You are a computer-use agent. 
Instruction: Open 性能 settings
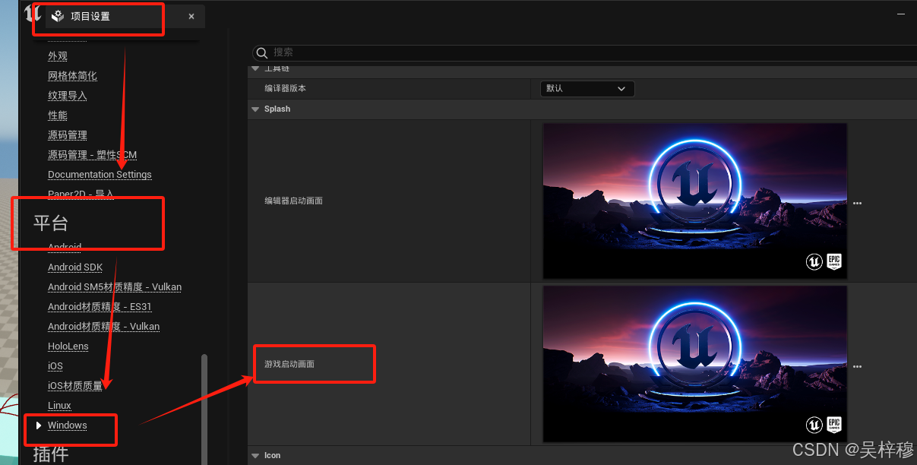click(58, 115)
